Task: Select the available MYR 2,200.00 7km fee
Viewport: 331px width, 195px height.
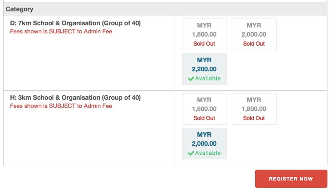Action: coord(204,69)
